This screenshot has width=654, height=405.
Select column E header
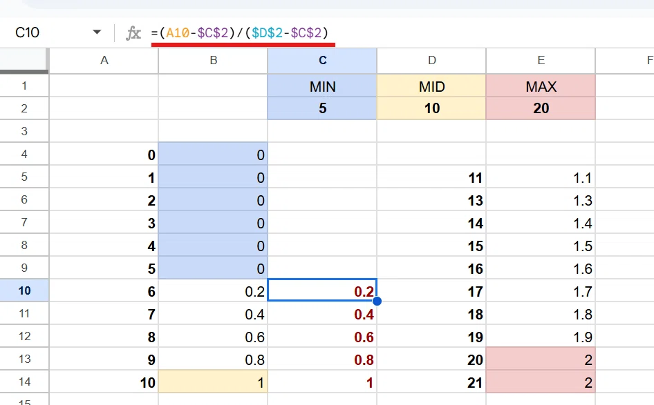pos(541,61)
